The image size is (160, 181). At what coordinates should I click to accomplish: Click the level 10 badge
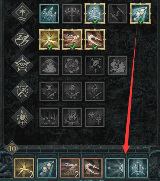12,149
